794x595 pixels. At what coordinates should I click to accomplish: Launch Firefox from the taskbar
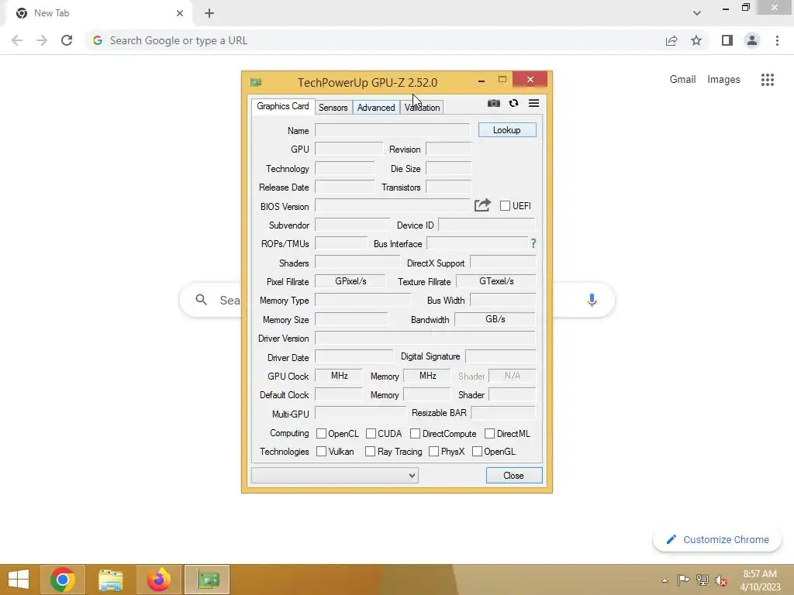pyautogui.click(x=158, y=580)
